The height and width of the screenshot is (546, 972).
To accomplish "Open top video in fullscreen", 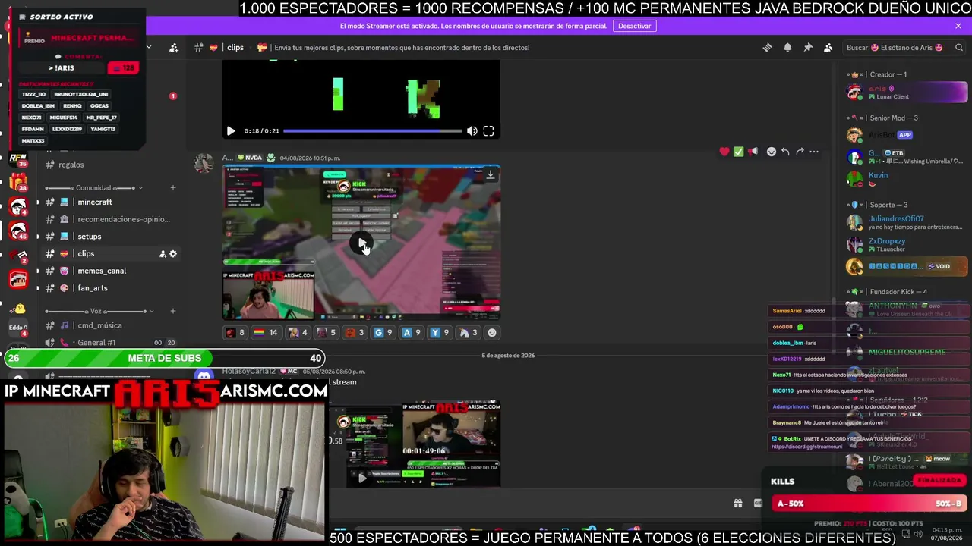I will pos(488,131).
